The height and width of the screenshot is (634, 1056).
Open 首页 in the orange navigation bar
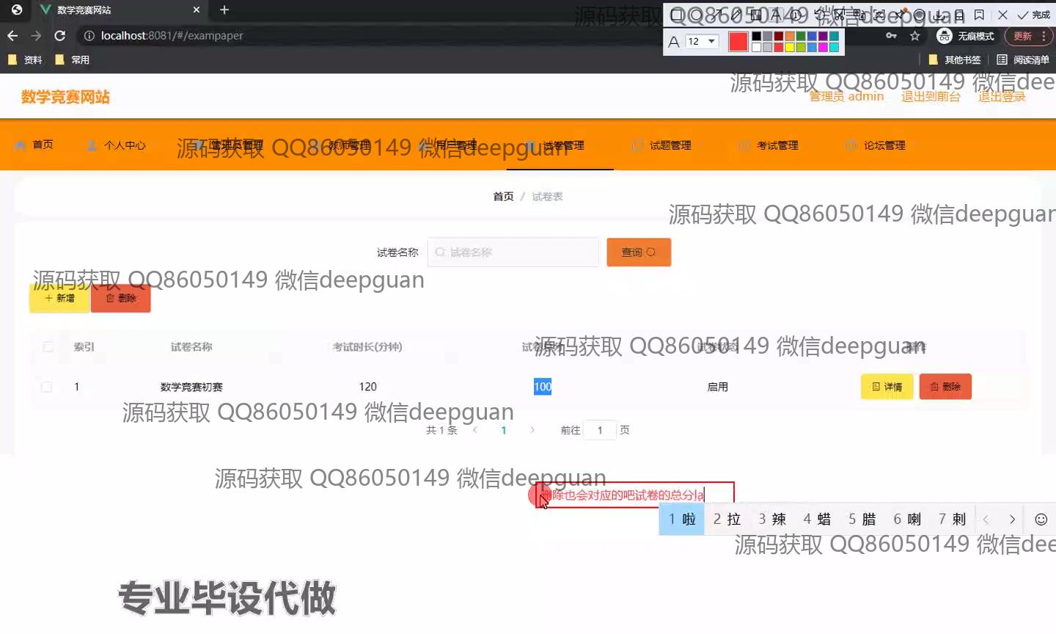tap(34, 145)
